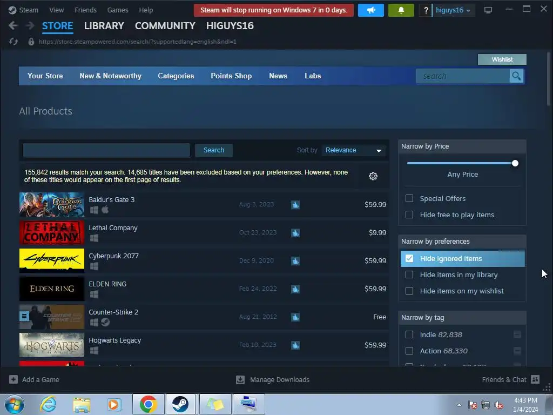Click the Steam logo icon in menu bar

[x=12, y=10]
